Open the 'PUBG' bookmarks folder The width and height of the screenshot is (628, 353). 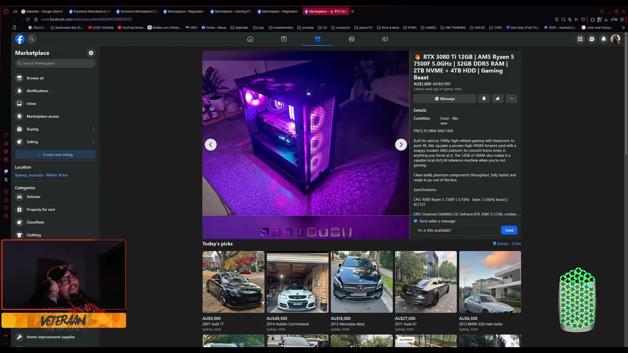point(409,27)
